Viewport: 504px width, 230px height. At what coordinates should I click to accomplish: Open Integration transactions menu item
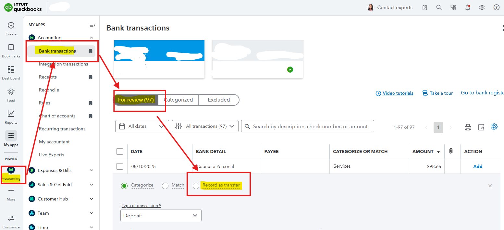pos(63,64)
